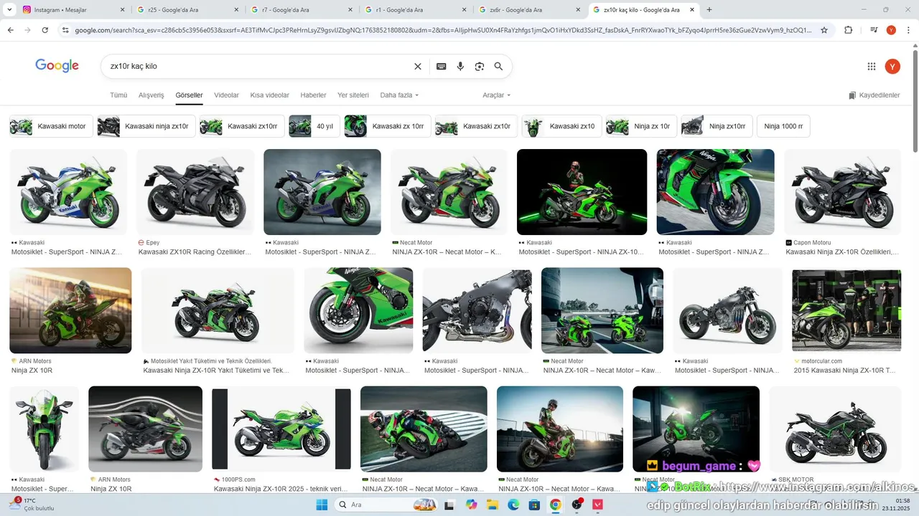
Task: Select the 'Videolar' tab
Action: 227,95
